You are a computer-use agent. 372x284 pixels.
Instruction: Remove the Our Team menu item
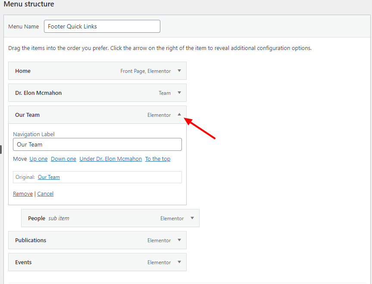point(23,194)
